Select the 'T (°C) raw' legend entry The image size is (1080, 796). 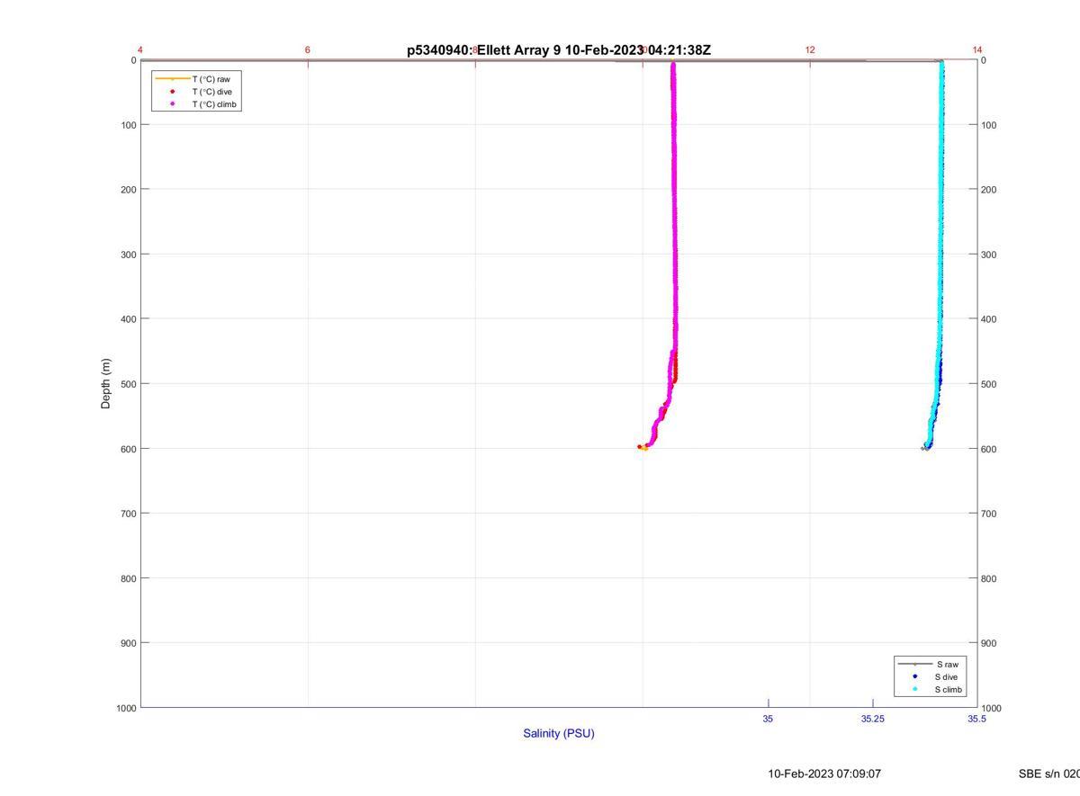pos(211,79)
